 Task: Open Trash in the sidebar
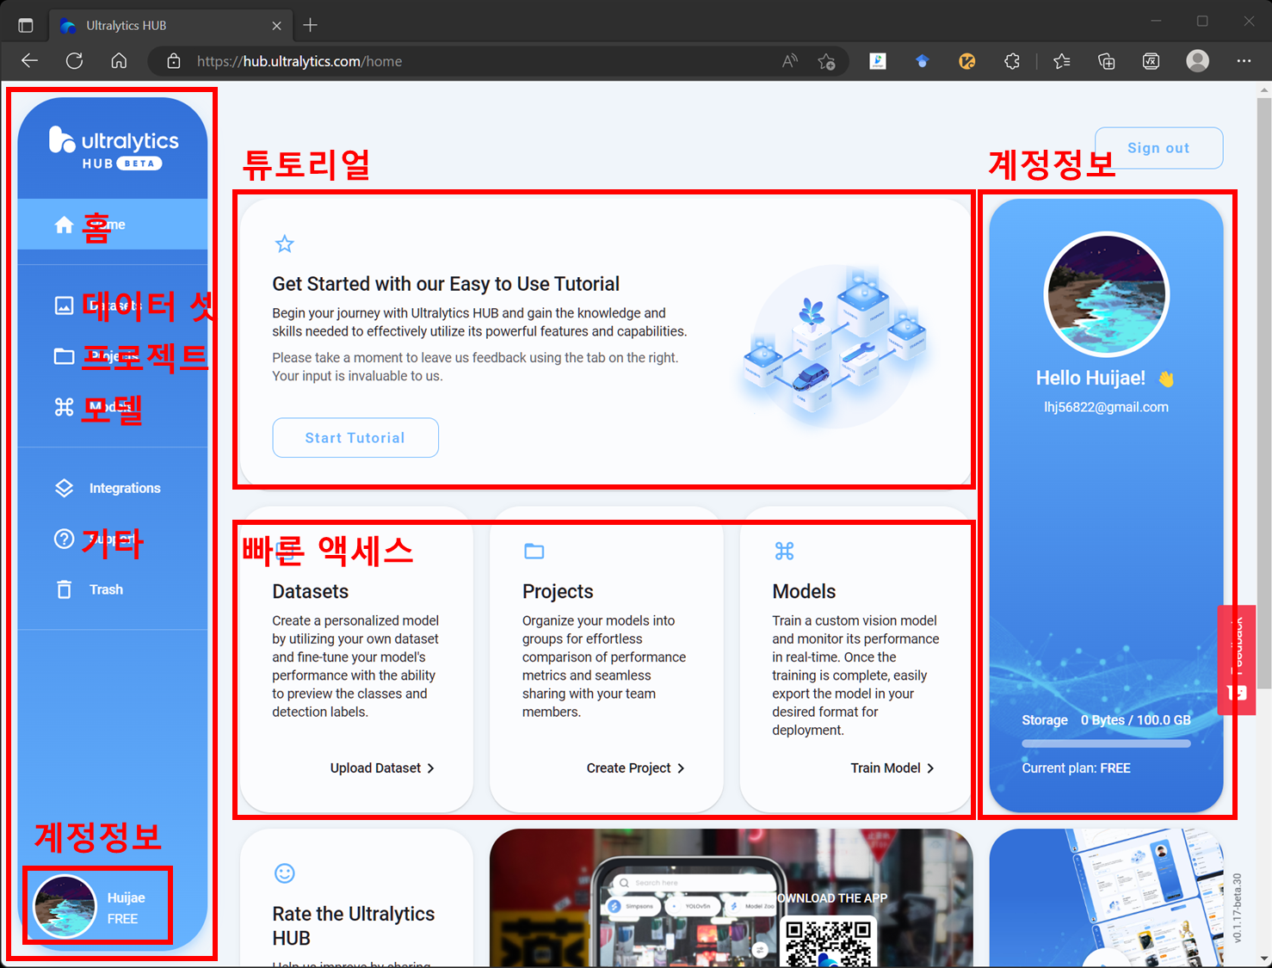pyautogui.click(x=112, y=589)
